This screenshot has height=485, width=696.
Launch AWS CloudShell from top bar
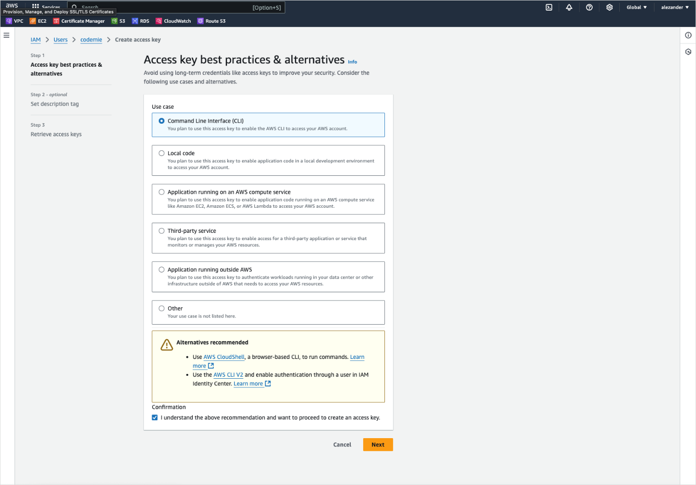click(548, 7)
